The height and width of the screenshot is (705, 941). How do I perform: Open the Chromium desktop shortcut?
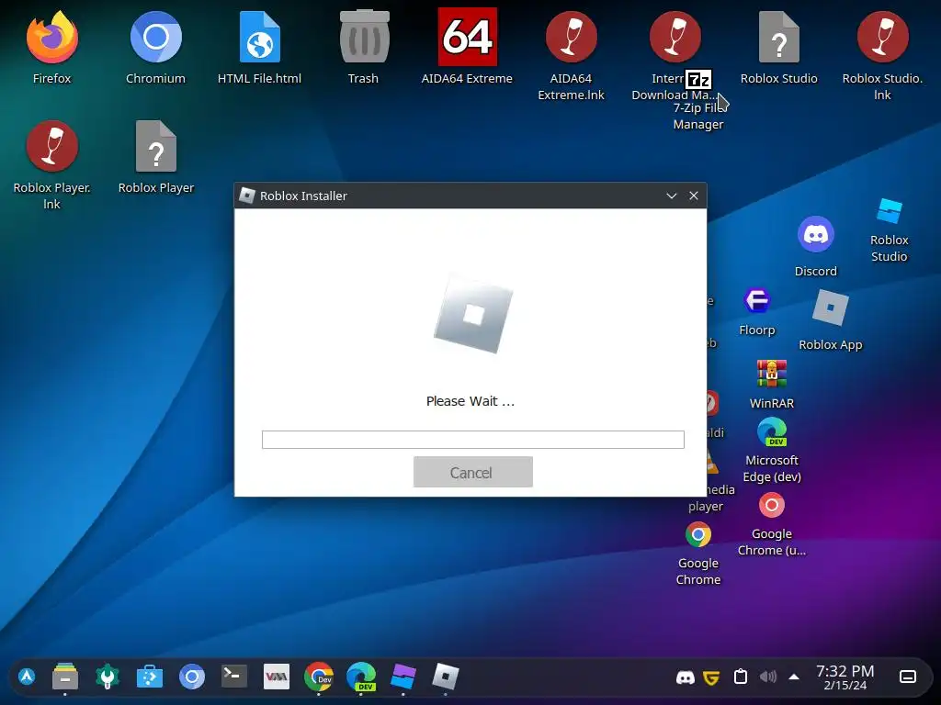pyautogui.click(x=156, y=37)
